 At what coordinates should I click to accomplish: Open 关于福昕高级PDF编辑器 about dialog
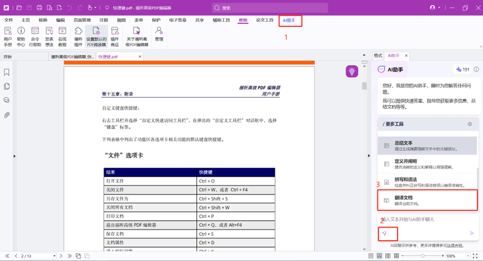(x=137, y=36)
